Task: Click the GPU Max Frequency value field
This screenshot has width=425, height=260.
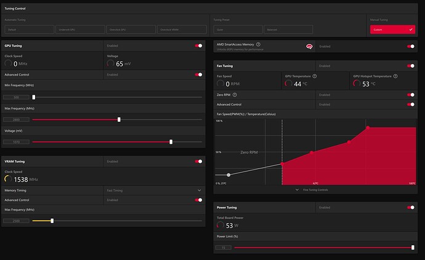Action: point(16,120)
